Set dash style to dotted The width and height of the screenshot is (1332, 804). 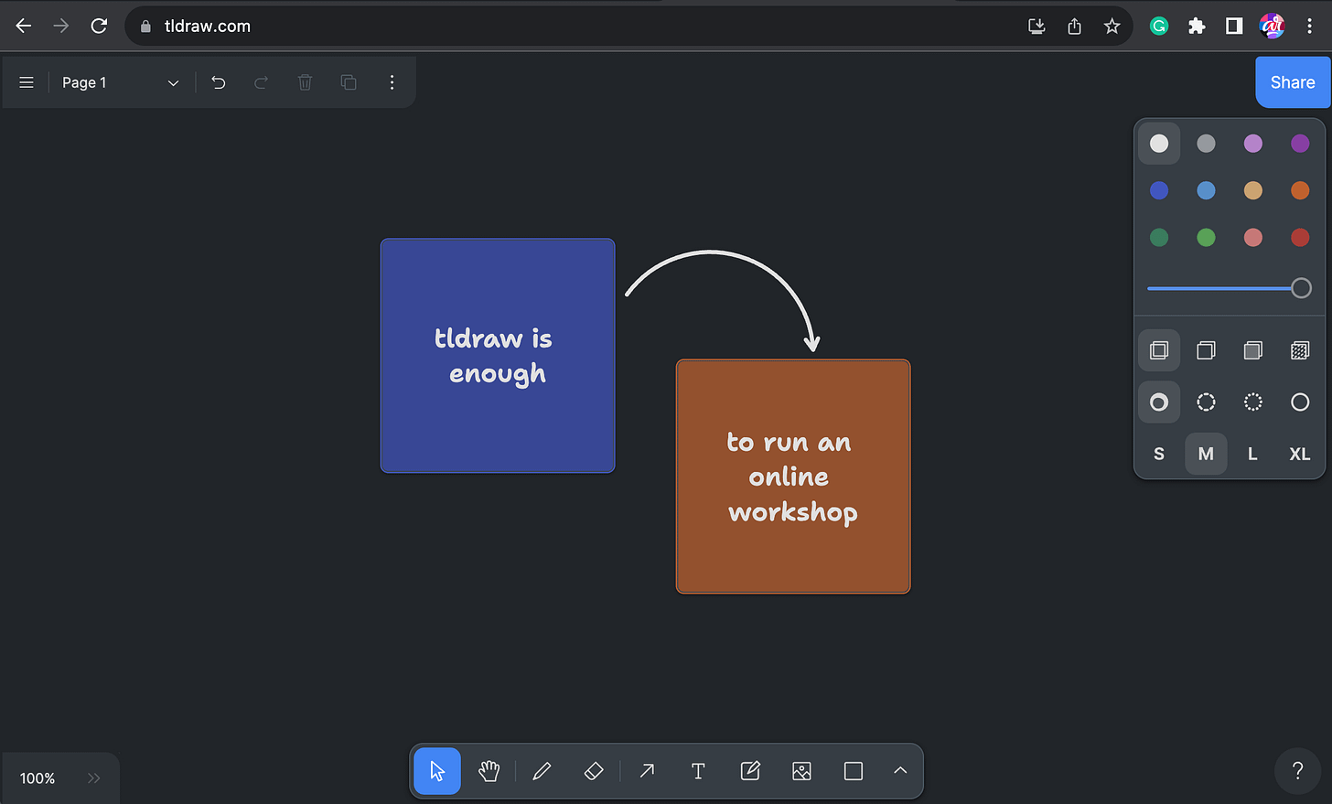coord(1253,402)
